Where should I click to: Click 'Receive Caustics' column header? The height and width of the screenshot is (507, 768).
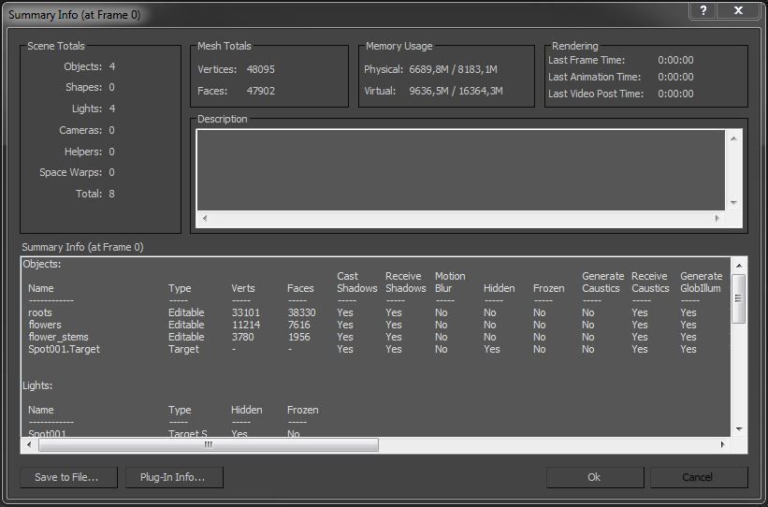650,282
